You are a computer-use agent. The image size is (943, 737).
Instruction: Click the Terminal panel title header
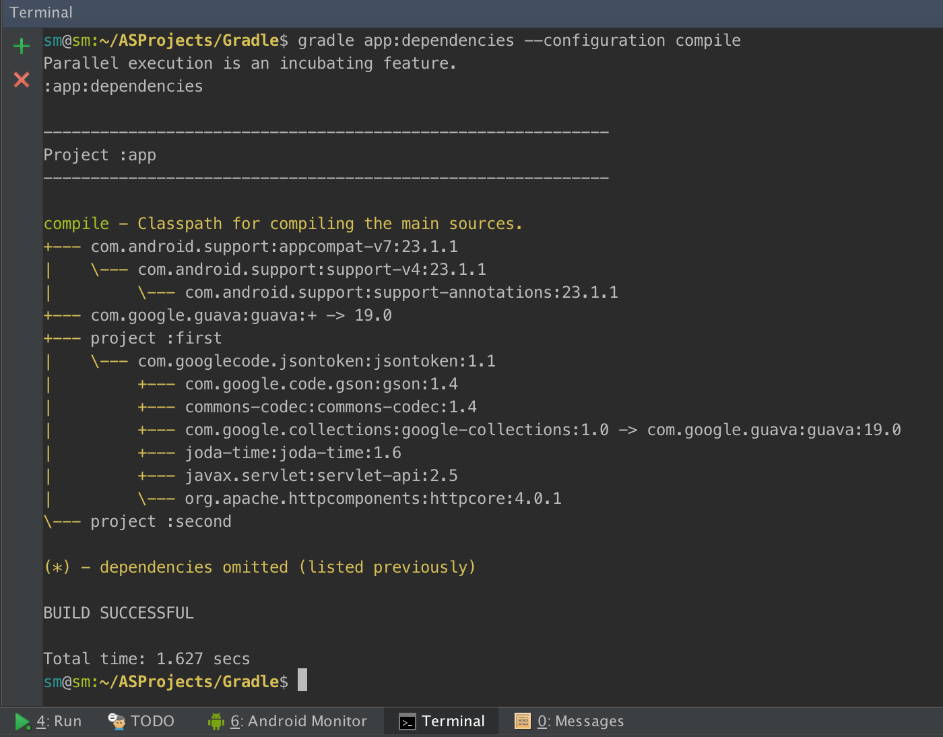click(41, 12)
